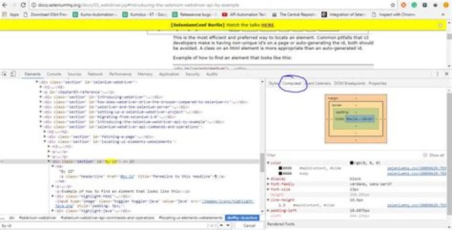Viewport: 452px width, 230px height.
Task: Open the Event Listeners sidebar tab
Action: click(318, 84)
